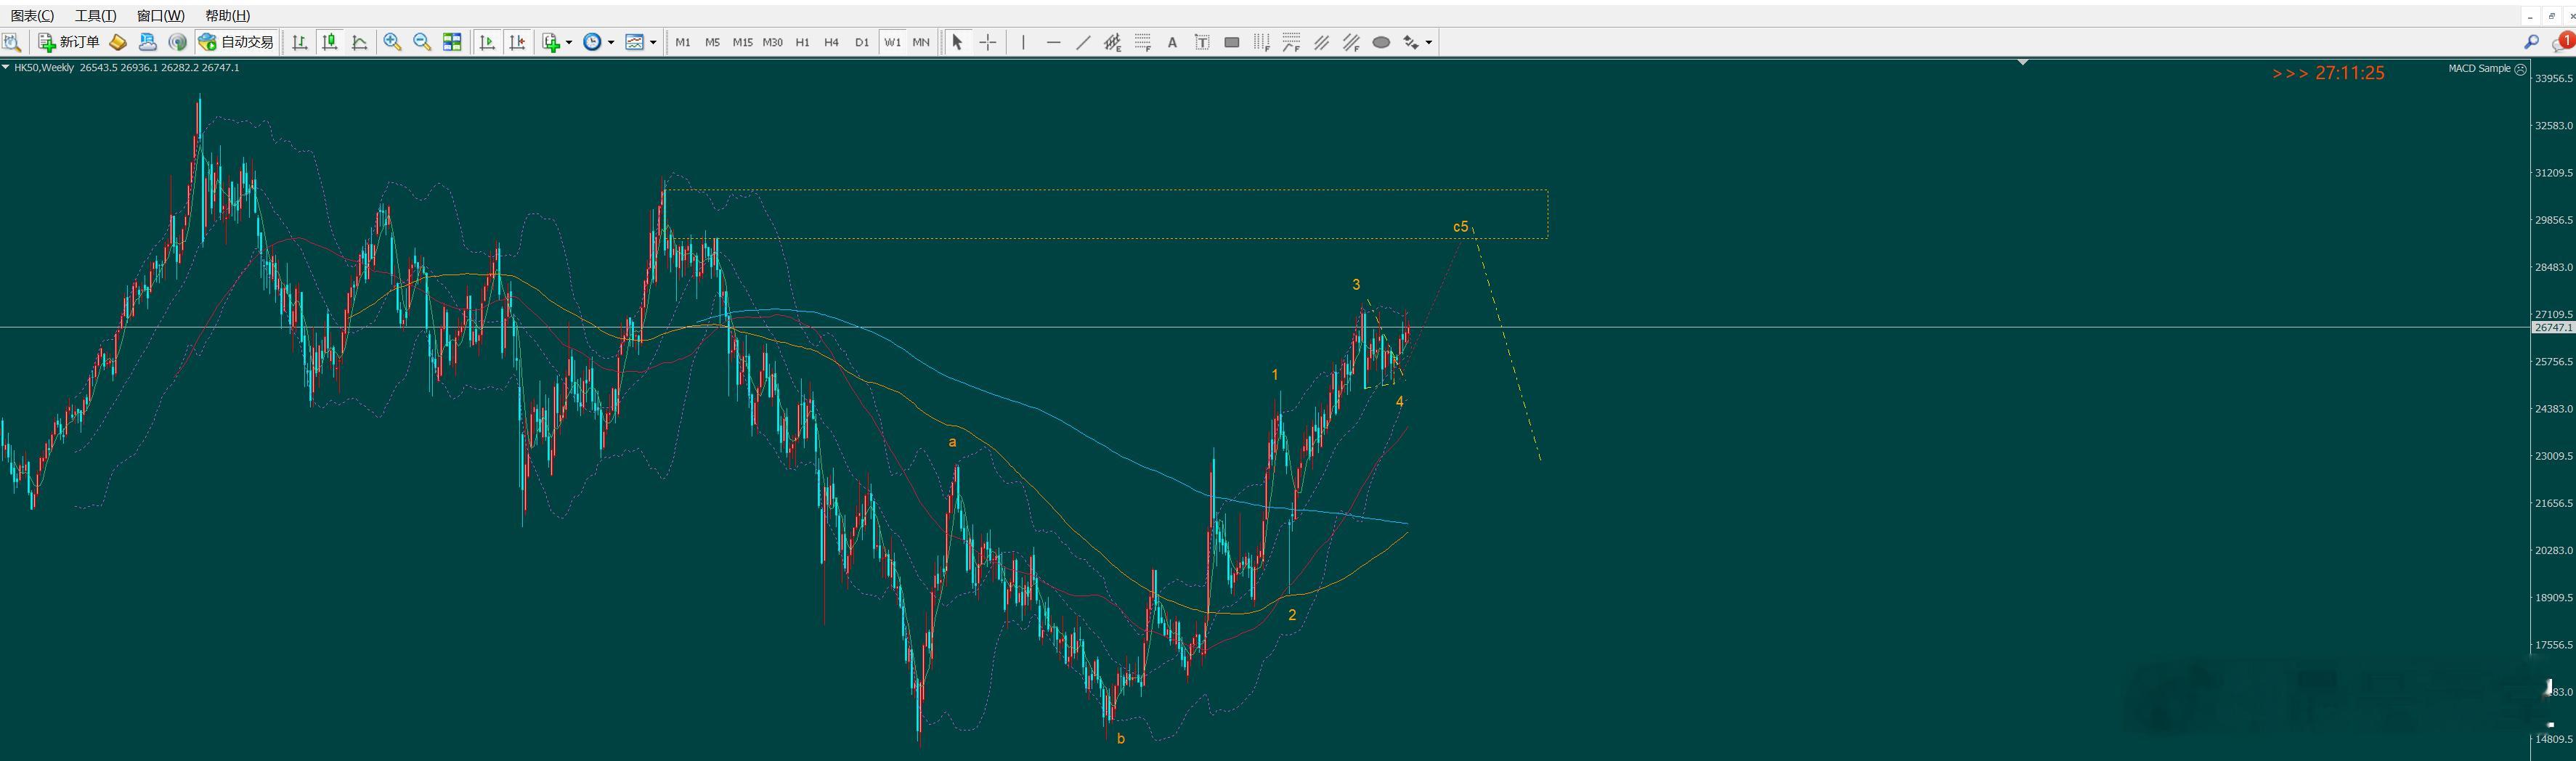
Task: Toggle chart auto scroll
Action: [x=487, y=42]
